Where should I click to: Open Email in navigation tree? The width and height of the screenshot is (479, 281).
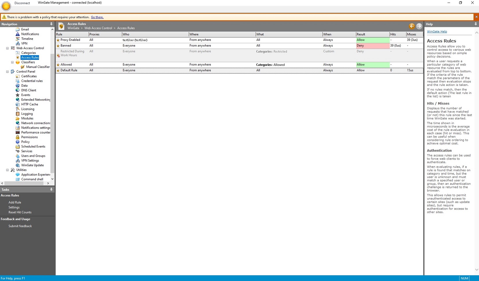tap(25, 29)
